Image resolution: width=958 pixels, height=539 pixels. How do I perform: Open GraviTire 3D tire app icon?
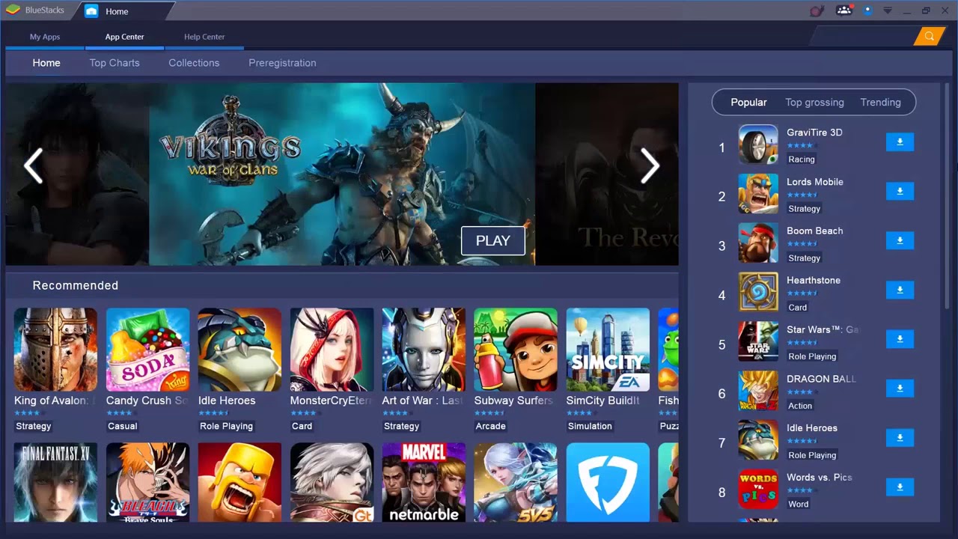point(758,144)
